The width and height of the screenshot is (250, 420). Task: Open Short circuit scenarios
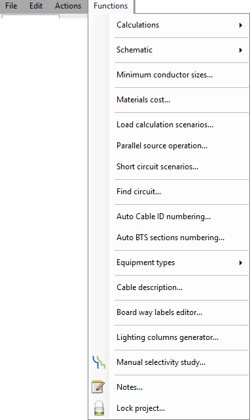coord(157,167)
